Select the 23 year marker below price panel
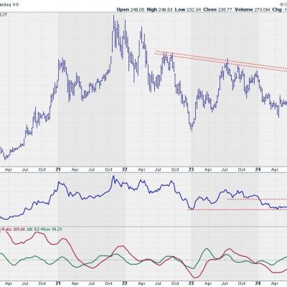 pyautogui.click(x=191, y=169)
